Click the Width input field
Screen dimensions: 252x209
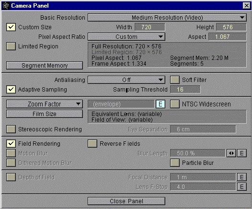[150, 27]
